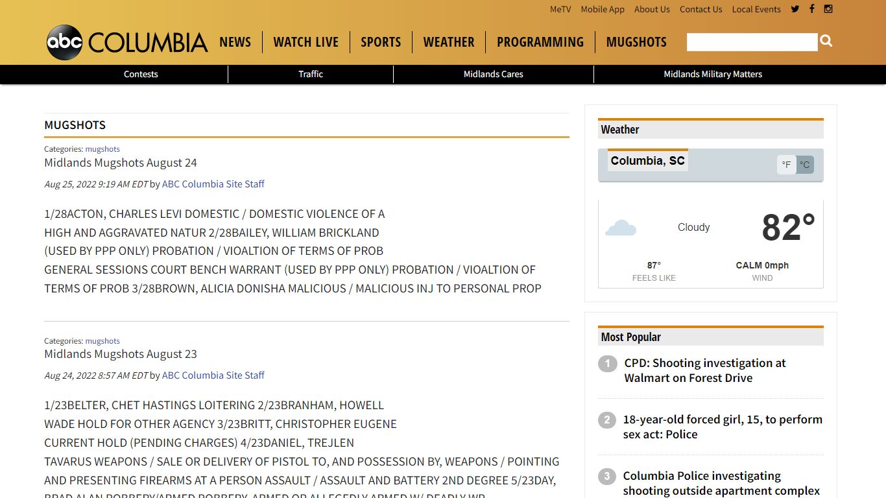Open Columbia Police apartment shooting story
This screenshot has width=886, height=498.
721,483
